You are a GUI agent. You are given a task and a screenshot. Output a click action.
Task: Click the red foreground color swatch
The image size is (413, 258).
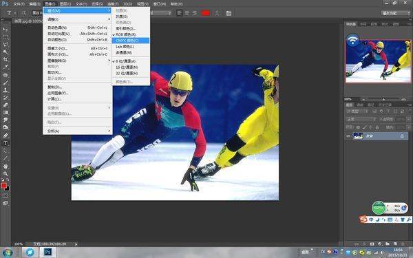[x=3, y=186]
